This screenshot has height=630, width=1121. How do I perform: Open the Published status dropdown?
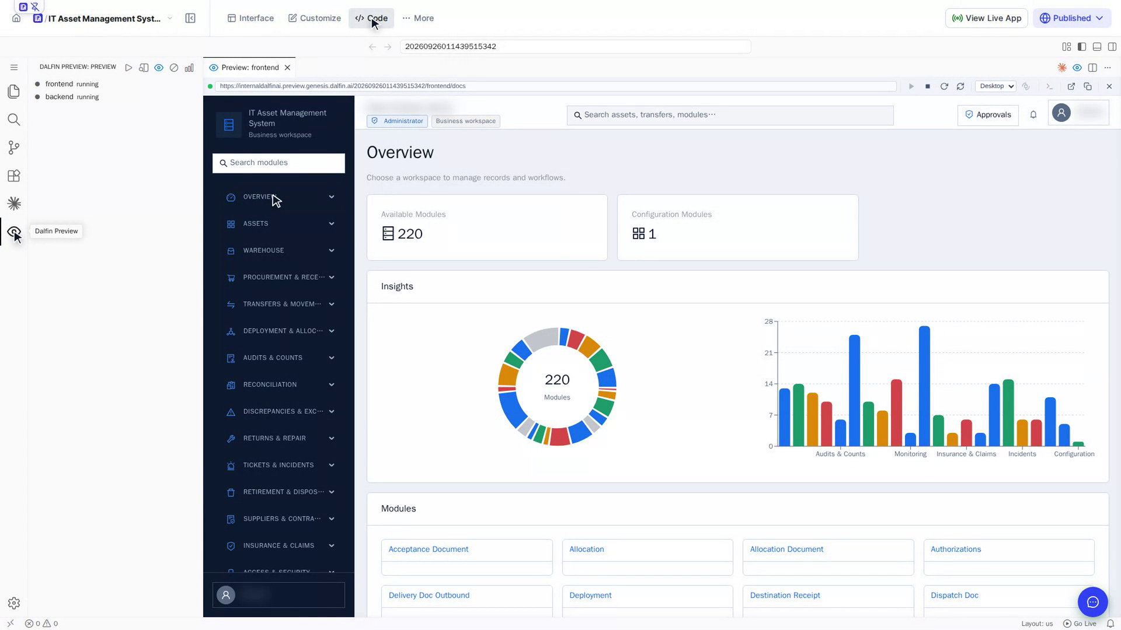pos(1071,18)
